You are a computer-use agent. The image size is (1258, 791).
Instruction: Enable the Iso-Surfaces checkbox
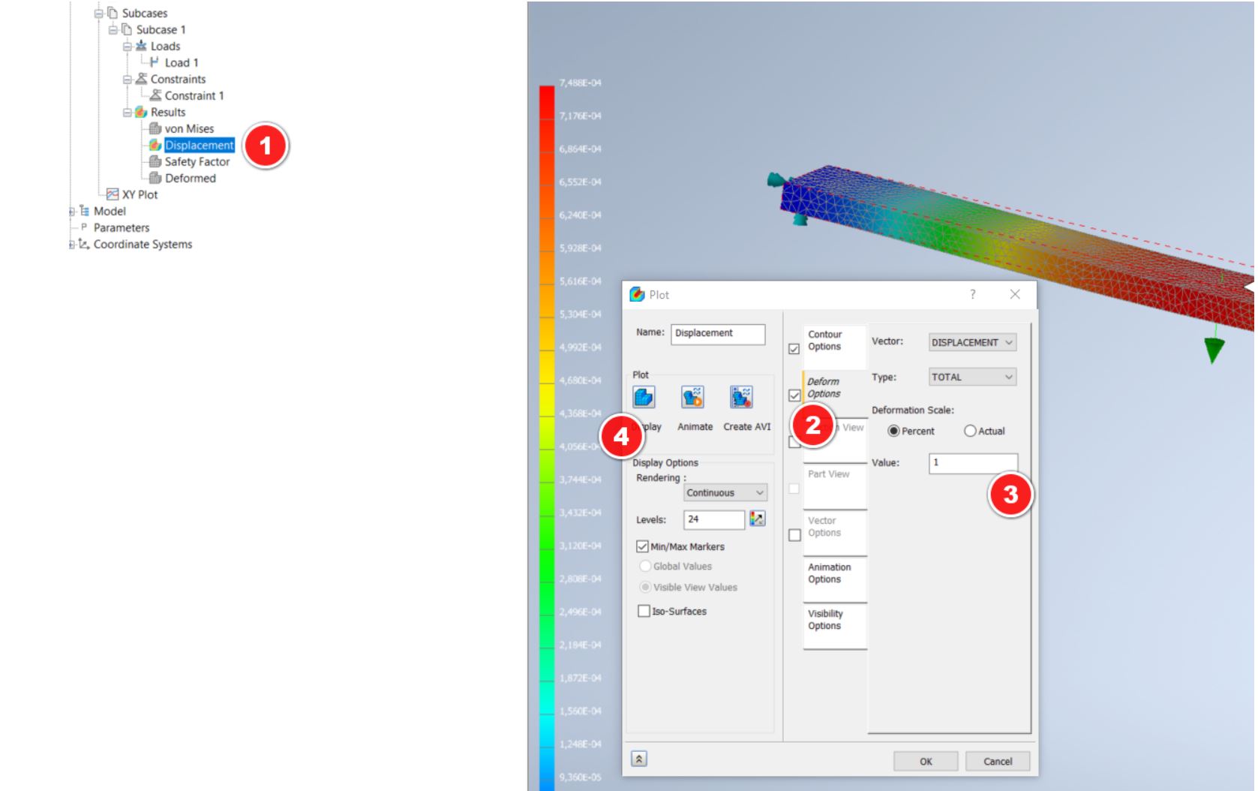[643, 611]
